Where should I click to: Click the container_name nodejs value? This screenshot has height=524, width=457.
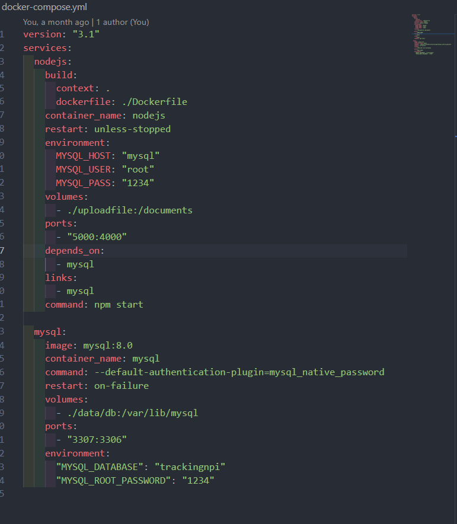pyautogui.click(x=149, y=116)
